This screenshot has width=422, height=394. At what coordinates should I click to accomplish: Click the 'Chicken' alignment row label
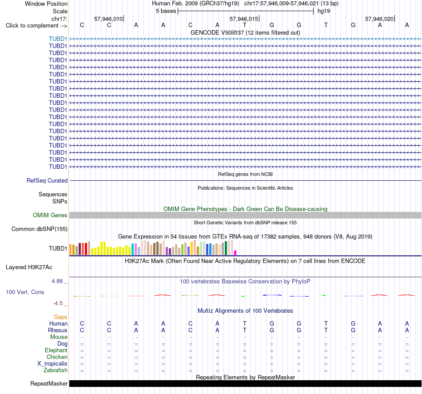tap(57, 357)
